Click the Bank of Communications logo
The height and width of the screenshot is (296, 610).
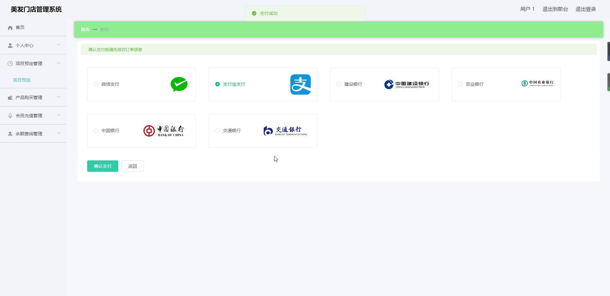[285, 131]
